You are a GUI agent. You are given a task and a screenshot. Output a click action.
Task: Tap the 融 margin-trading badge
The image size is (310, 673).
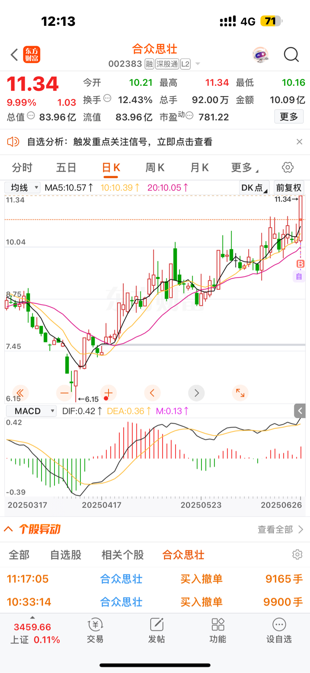pos(149,64)
